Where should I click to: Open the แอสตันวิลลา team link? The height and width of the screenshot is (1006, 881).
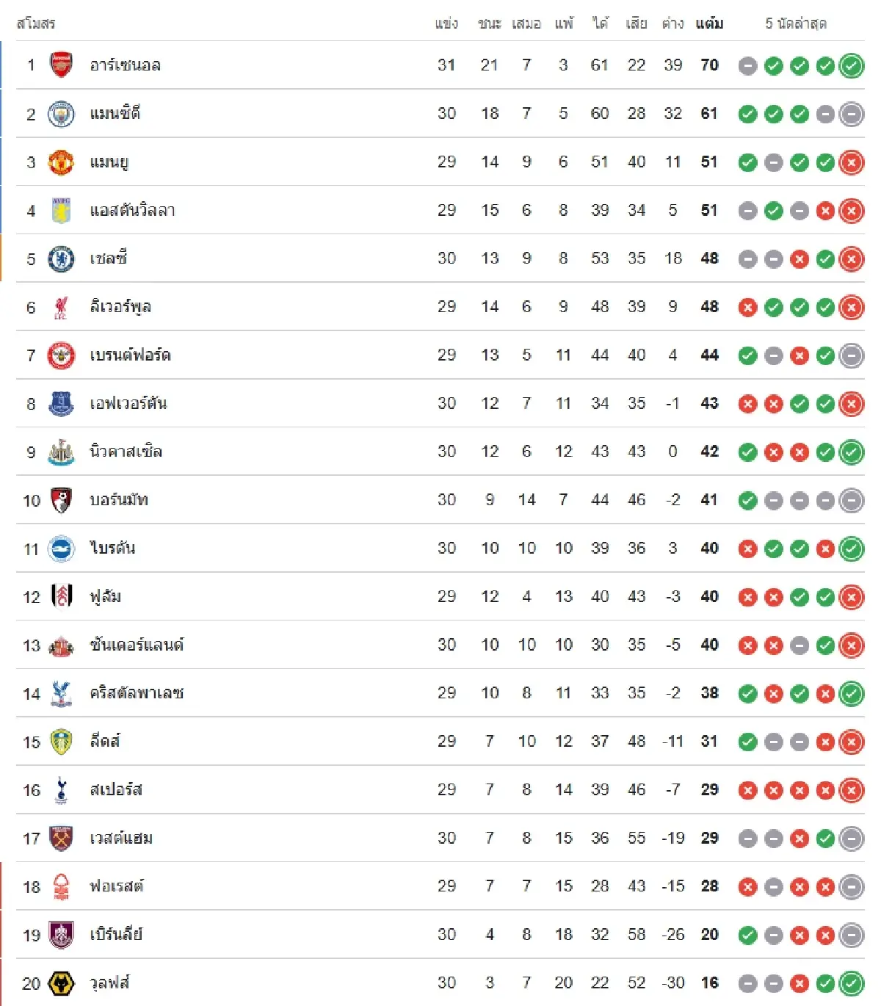[132, 211]
